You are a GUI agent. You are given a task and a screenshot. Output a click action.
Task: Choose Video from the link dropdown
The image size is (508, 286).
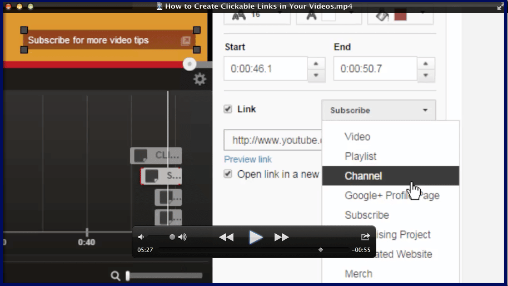391,137
